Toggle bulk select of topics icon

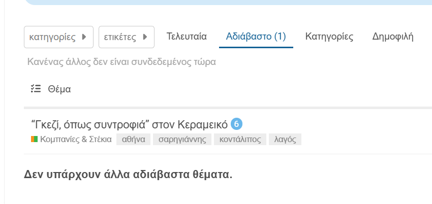[36, 89]
